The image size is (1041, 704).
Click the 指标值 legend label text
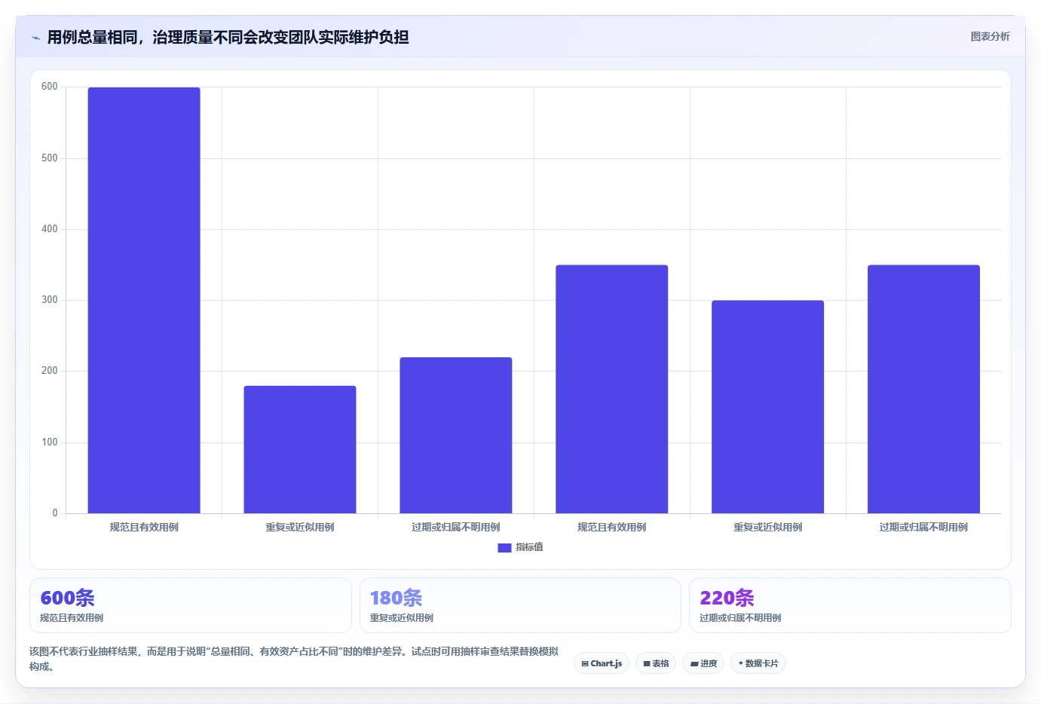coord(529,547)
